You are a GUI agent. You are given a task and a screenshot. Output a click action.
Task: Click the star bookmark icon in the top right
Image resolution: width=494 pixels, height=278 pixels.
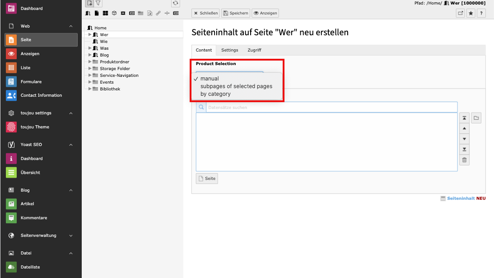[471, 14]
